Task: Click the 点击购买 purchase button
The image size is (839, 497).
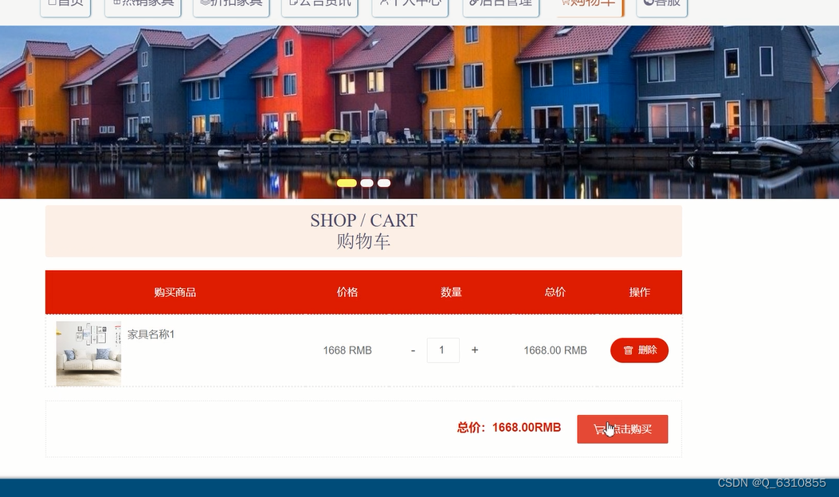Action: pos(622,429)
